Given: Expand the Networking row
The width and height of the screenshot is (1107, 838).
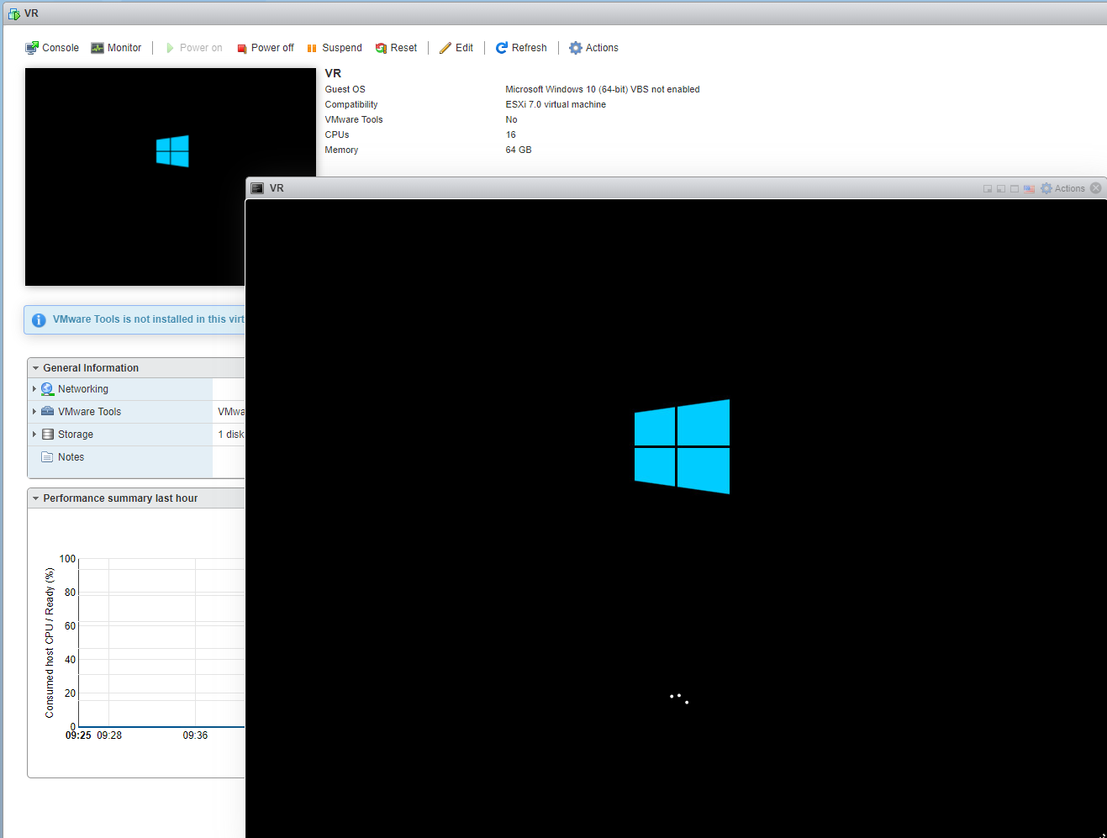Looking at the screenshot, I should pyautogui.click(x=34, y=389).
